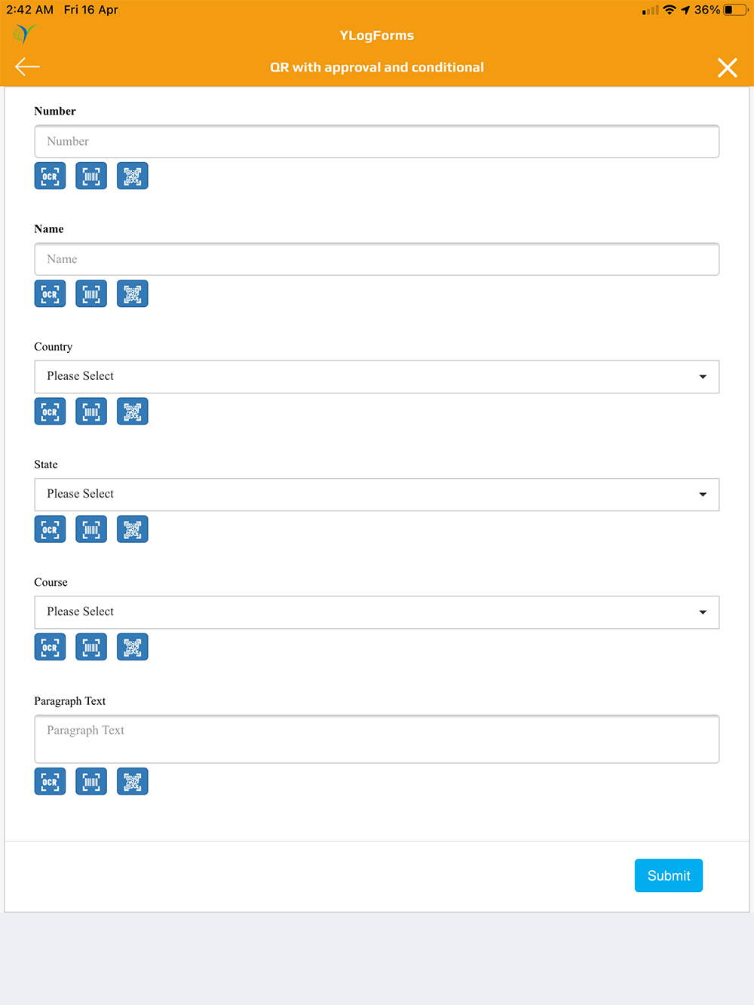Tap the QR code icon under Course dropdown
This screenshot has width=754, height=1005.
pos(133,646)
